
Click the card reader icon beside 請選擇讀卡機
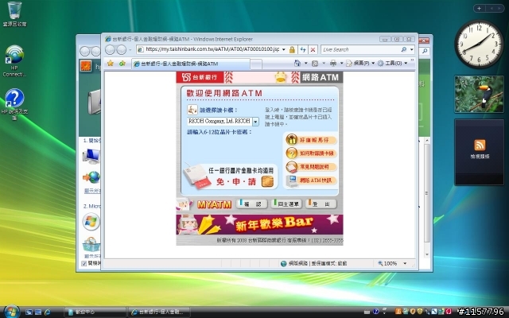(192, 110)
